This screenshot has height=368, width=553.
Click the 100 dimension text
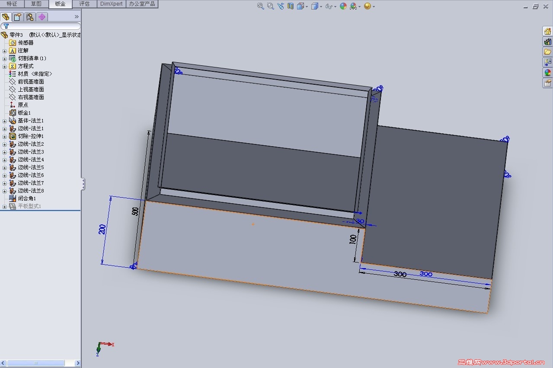(x=353, y=239)
